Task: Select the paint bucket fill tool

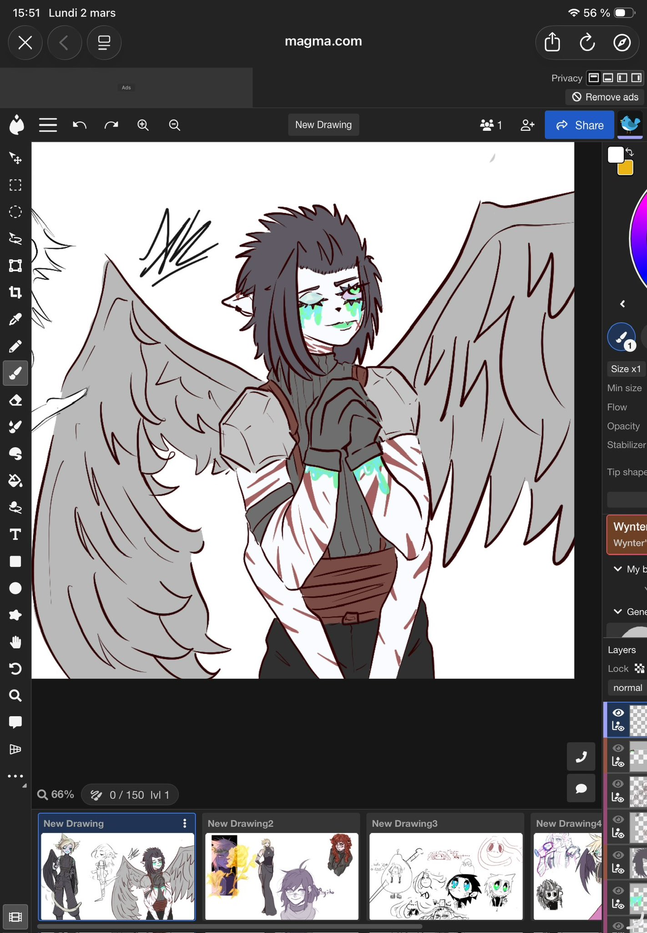Action: (x=15, y=481)
